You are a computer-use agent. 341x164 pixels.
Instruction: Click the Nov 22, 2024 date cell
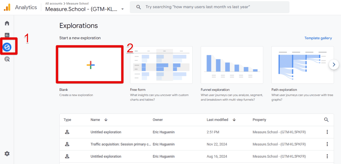pos(216,144)
